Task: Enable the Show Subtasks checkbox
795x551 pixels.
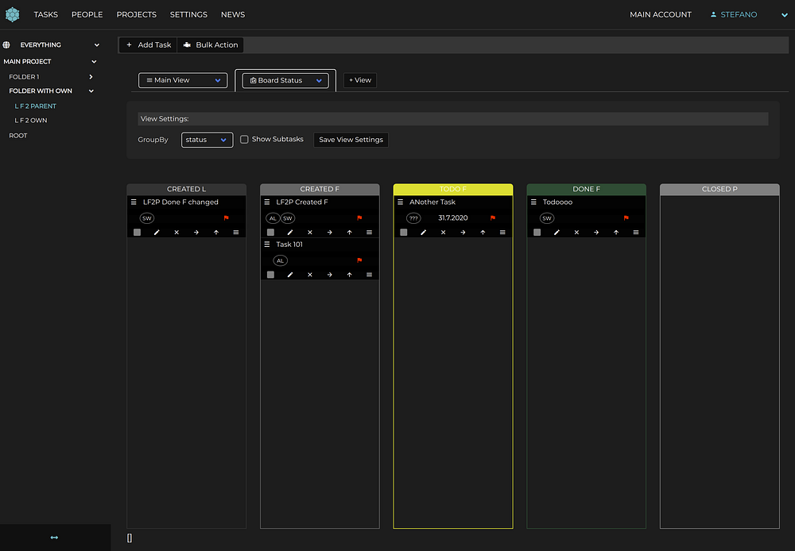Action: [245, 140]
